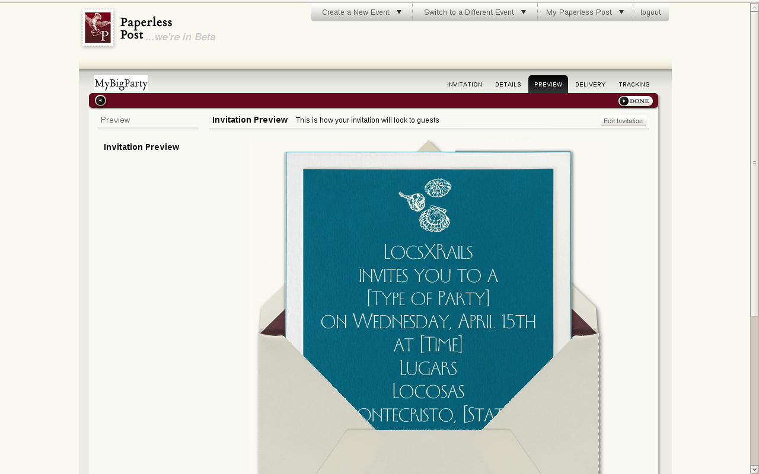This screenshot has height=474, width=759.
Task: Open the Tracking tab
Action: click(x=634, y=85)
